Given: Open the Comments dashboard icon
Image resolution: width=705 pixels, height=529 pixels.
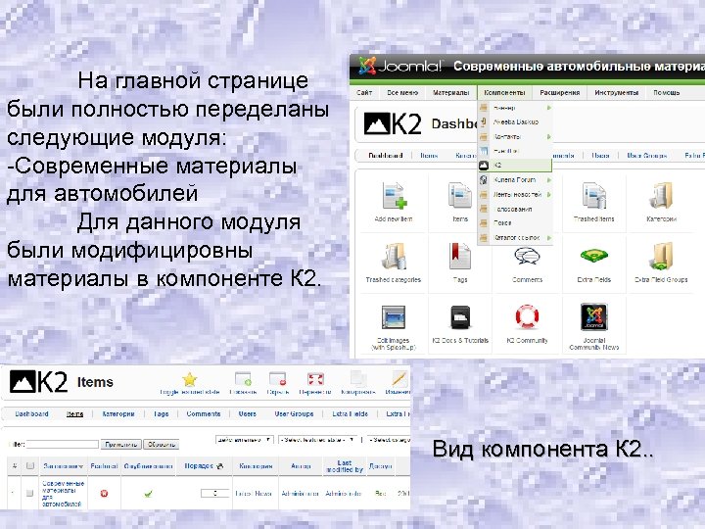Looking at the screenshot, I should (527, 263).
